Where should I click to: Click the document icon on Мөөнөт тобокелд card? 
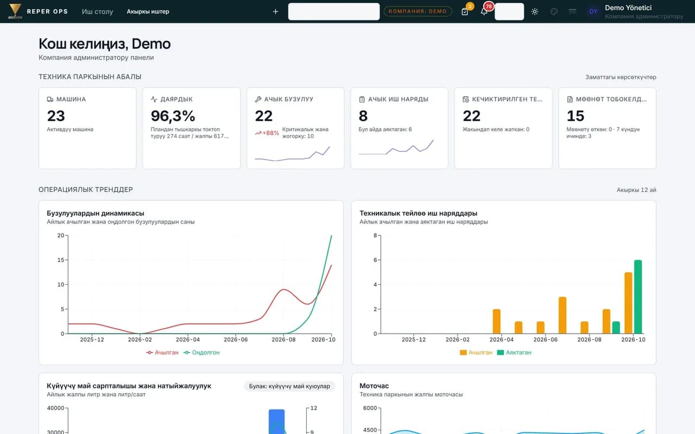point(570,99)
